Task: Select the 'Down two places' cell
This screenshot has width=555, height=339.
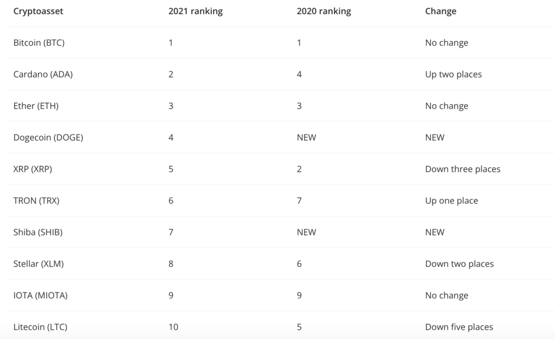Action: [460, 264]
